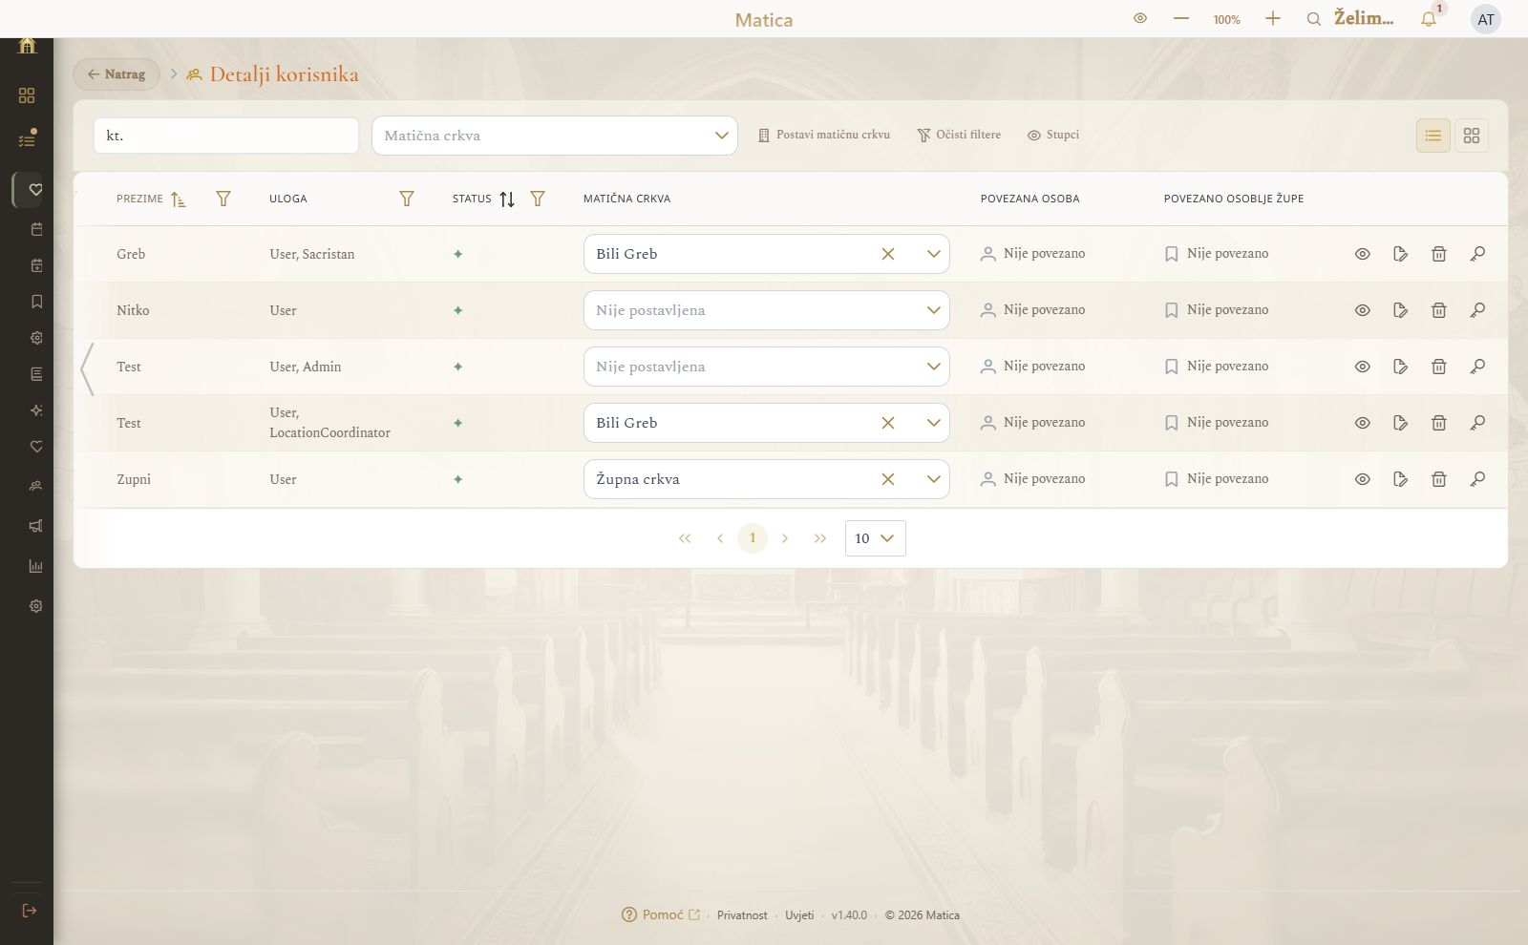
Task: Delete the Zupni user row
Action: pyautogui.click(x=1439, y=479)
